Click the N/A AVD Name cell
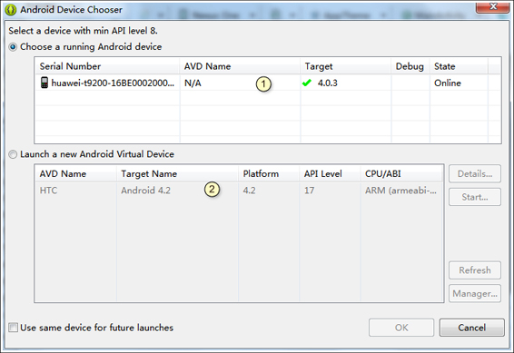Screen dimensions: 514x353 click(x=193, y=83)
